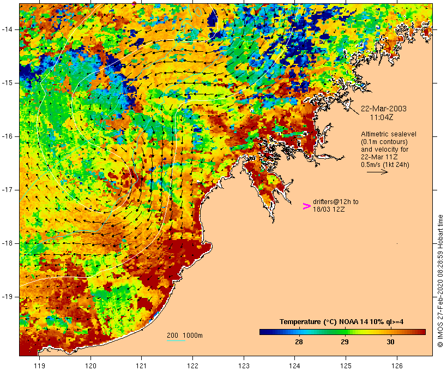Click the '22-Mar 11Z' velocity date text
Viewport: 447px width, 371px height.
(x=379, y=157)
